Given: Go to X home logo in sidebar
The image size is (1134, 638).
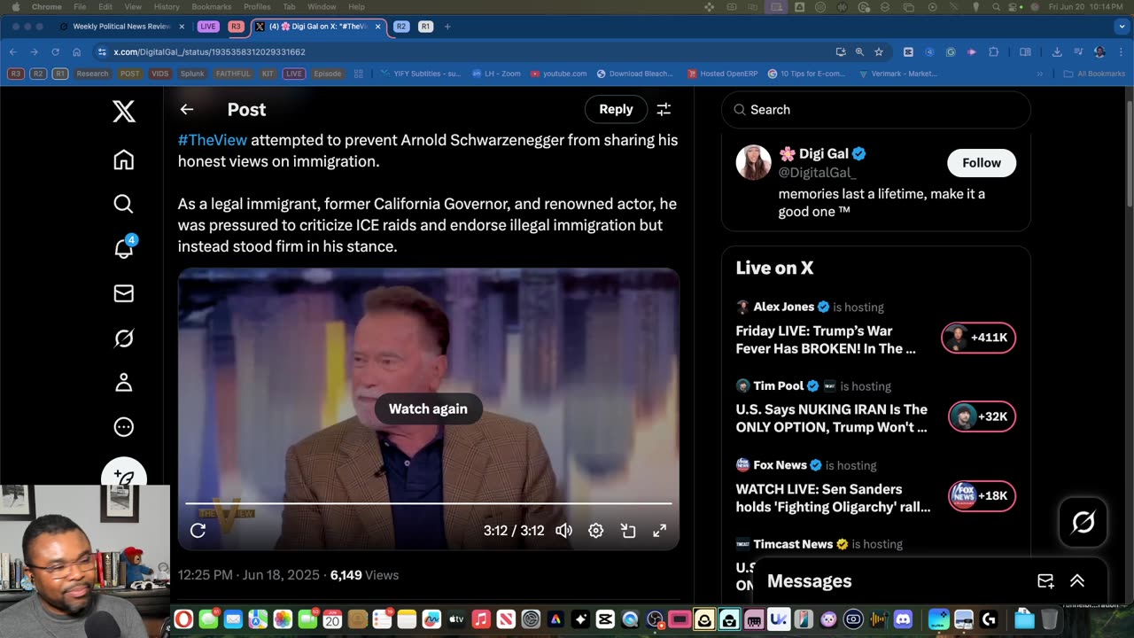Looking at the screenshot, I should point(123,111).
